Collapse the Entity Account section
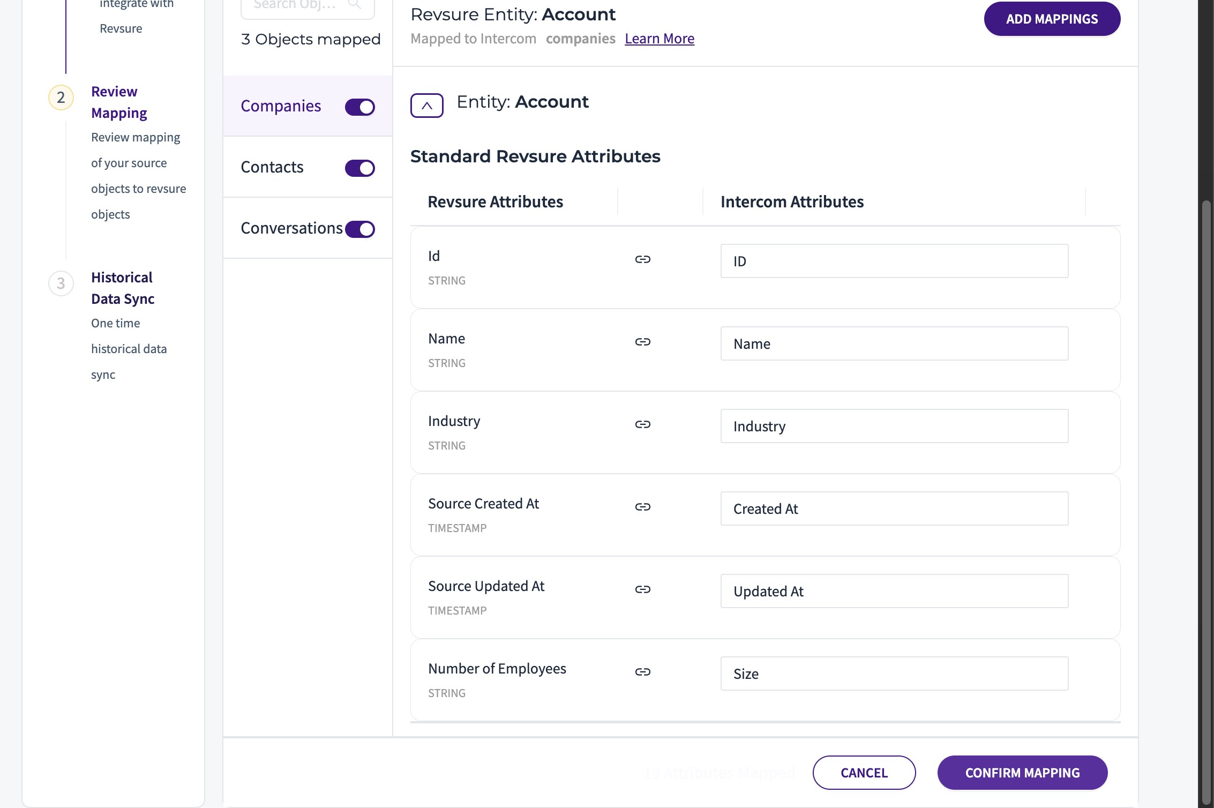The height and width of the screenshot is (808, 1214). 426,106
